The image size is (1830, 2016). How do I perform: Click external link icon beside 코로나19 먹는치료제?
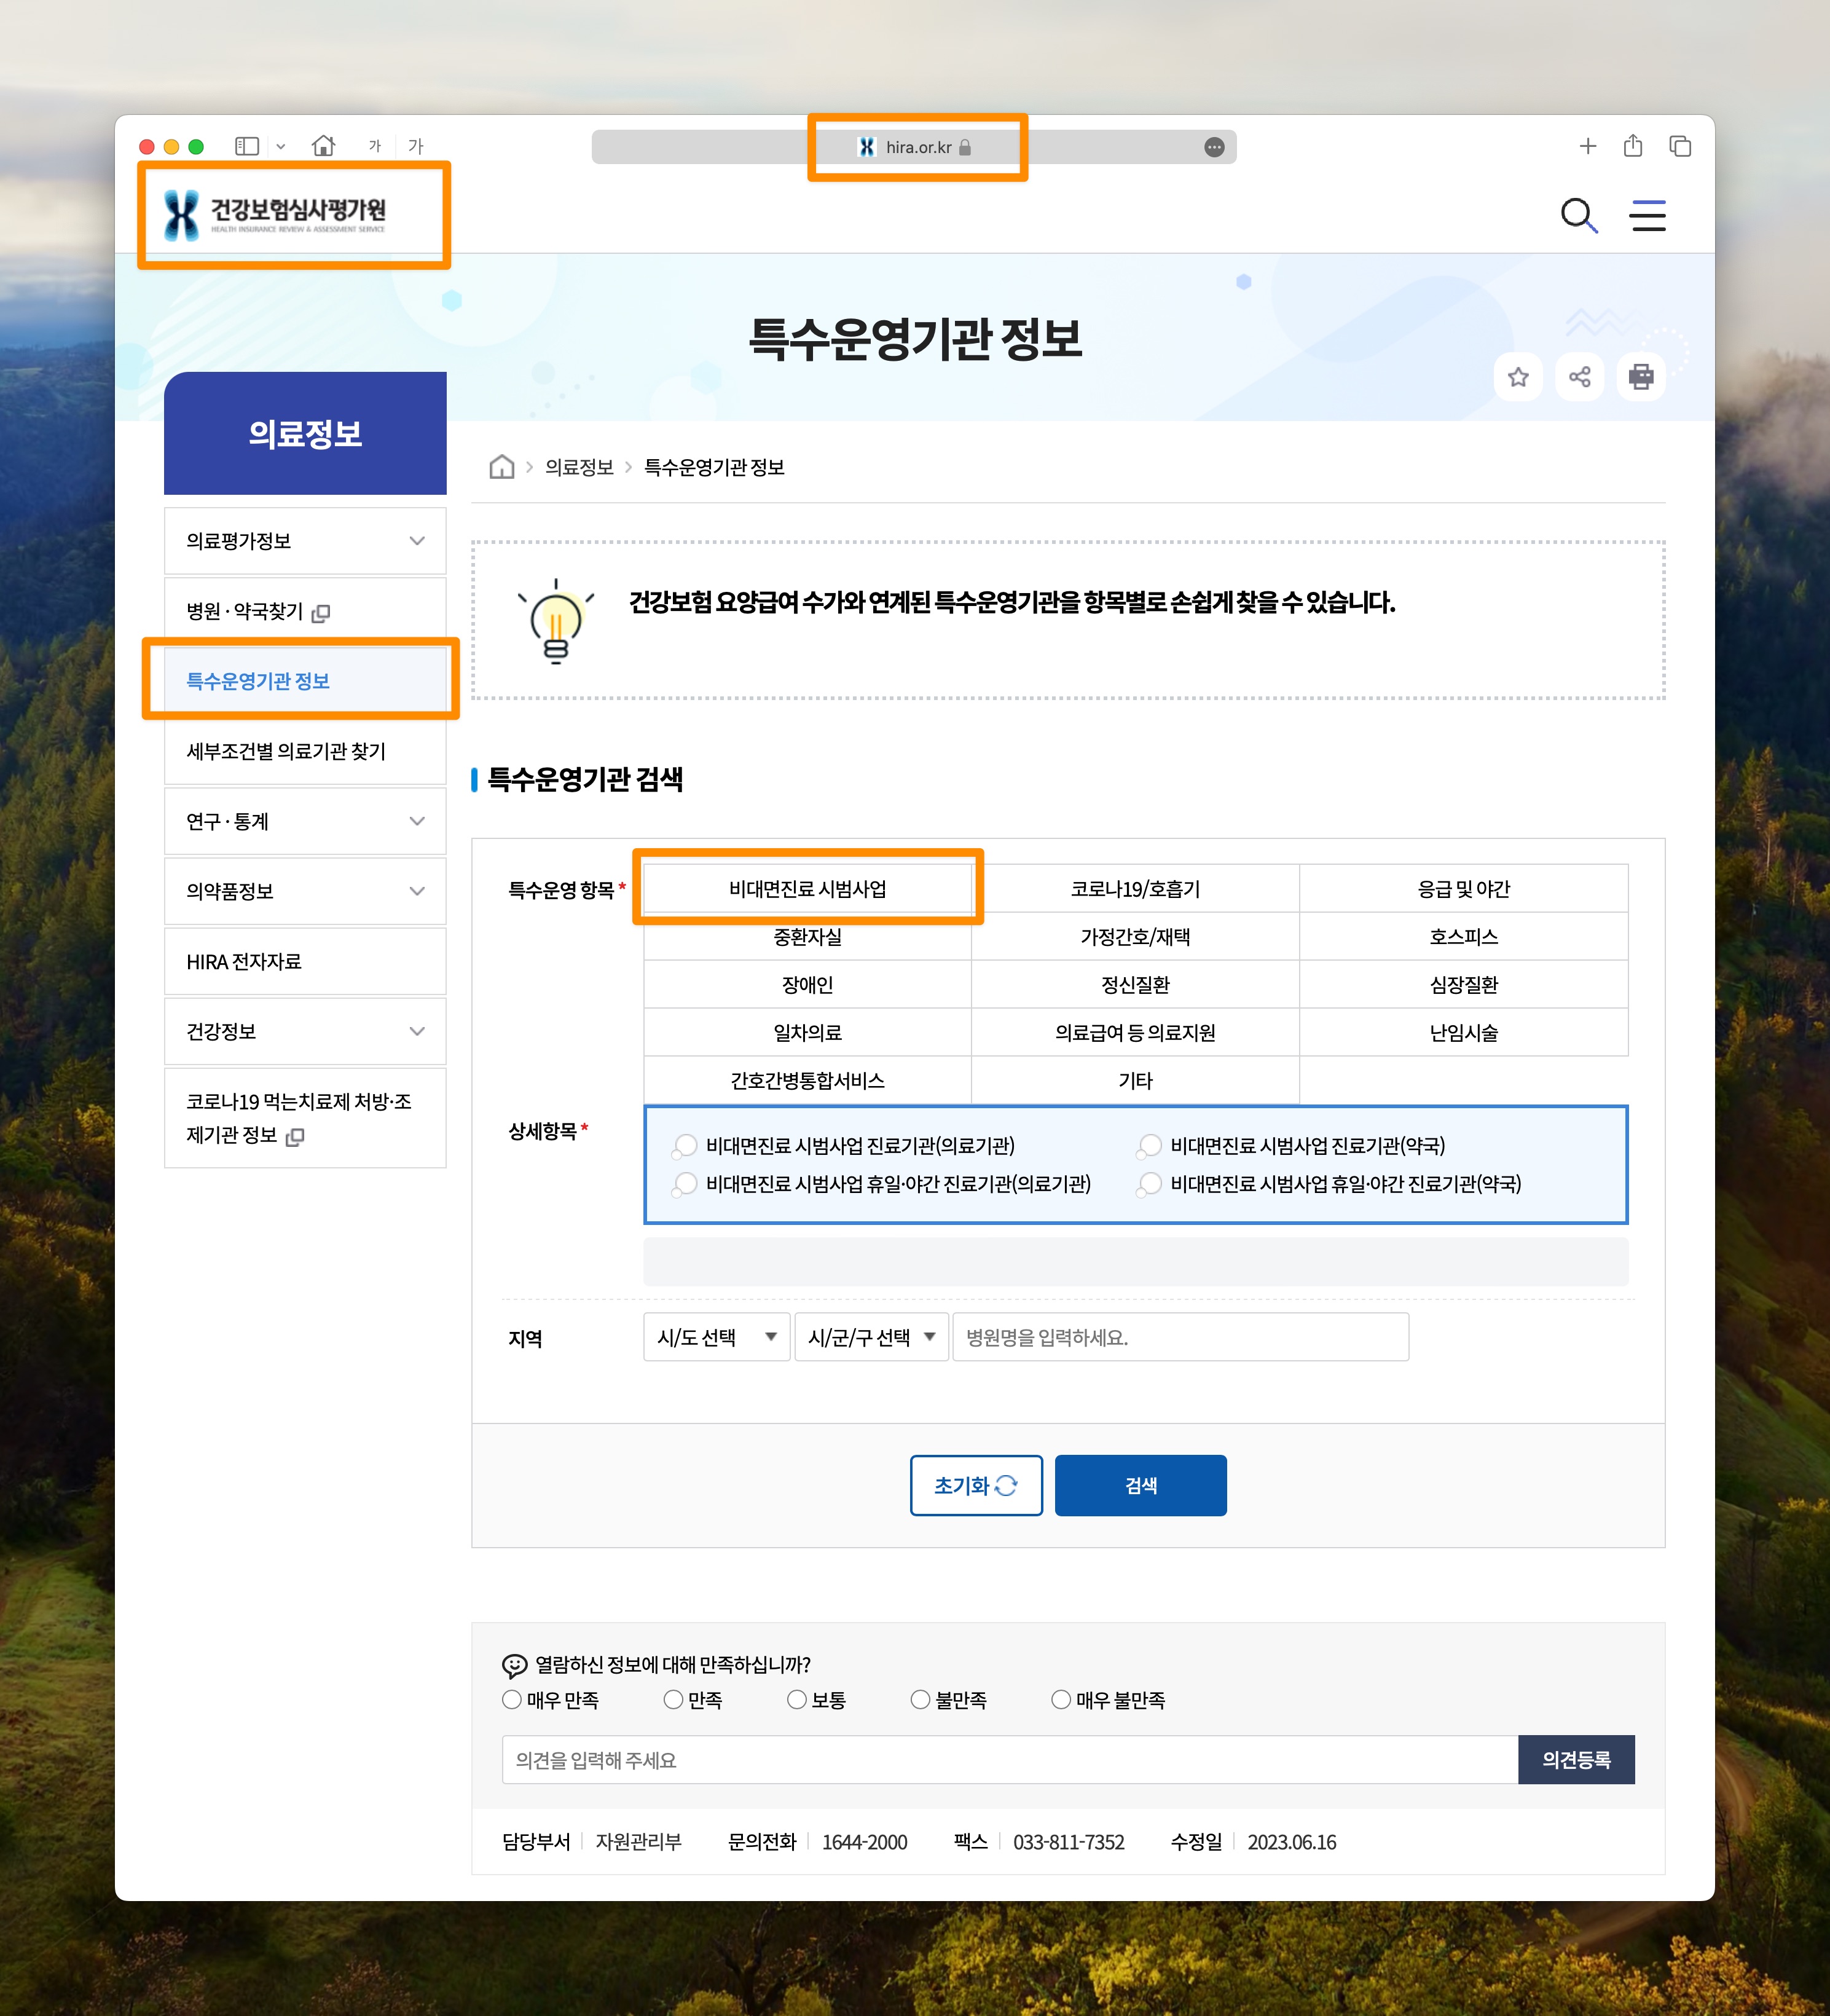click(x=295, y=1137)
